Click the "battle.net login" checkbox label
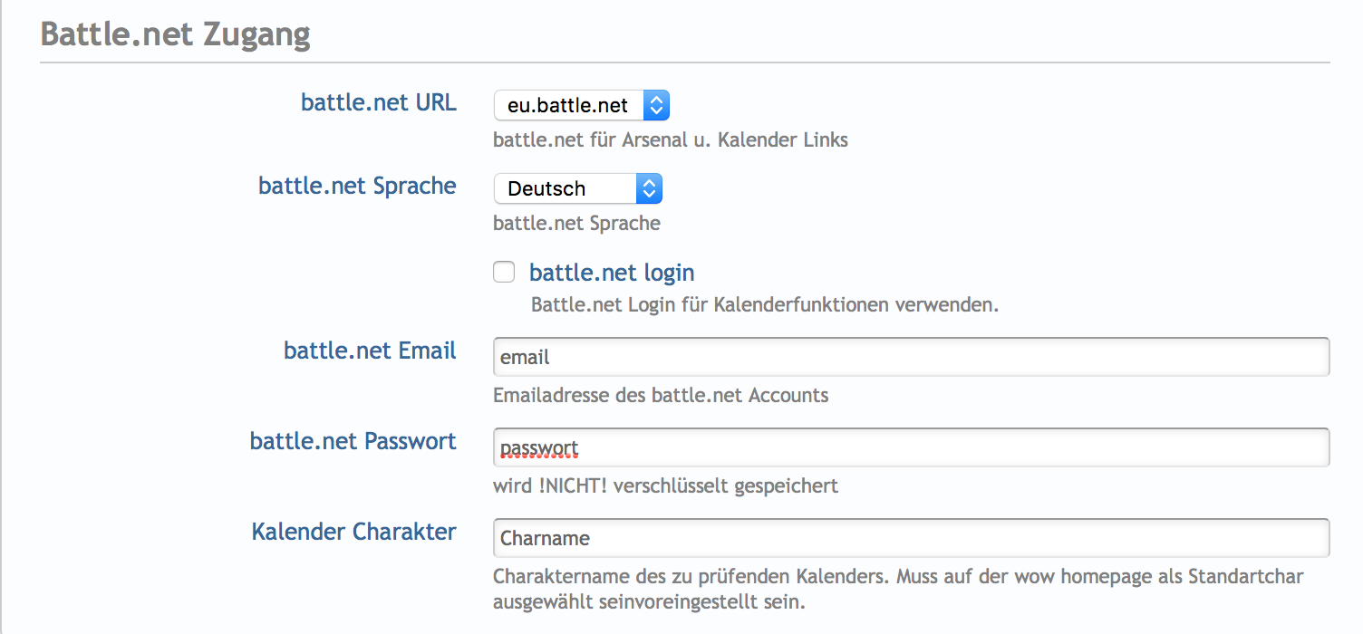1363x634 pixels. pyautogui.click(x=612, y=272)
